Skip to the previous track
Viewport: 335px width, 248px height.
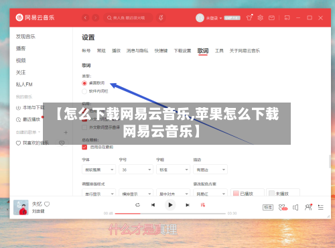(153, 205)
